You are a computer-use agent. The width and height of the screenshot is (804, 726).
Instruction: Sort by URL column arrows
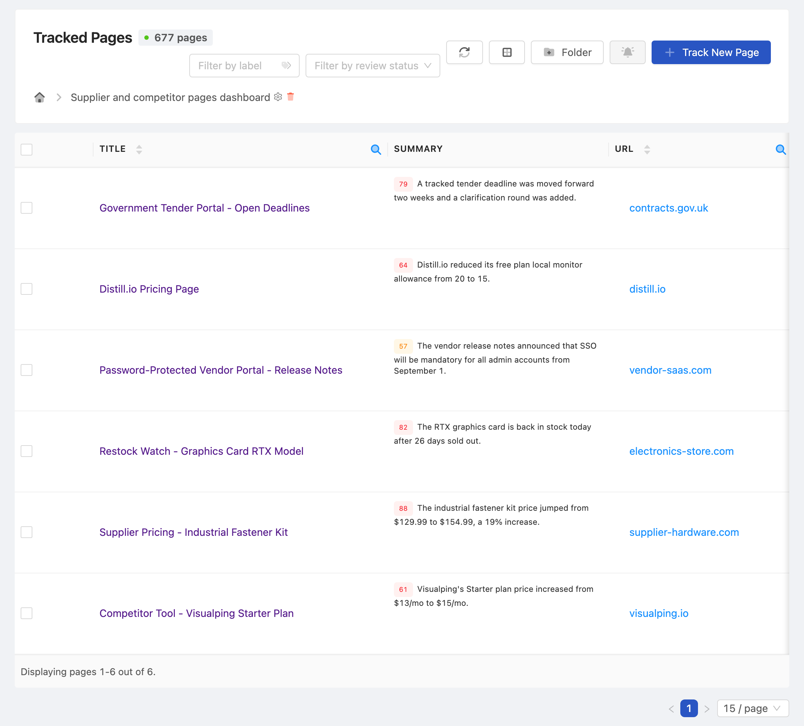[647, 149]
